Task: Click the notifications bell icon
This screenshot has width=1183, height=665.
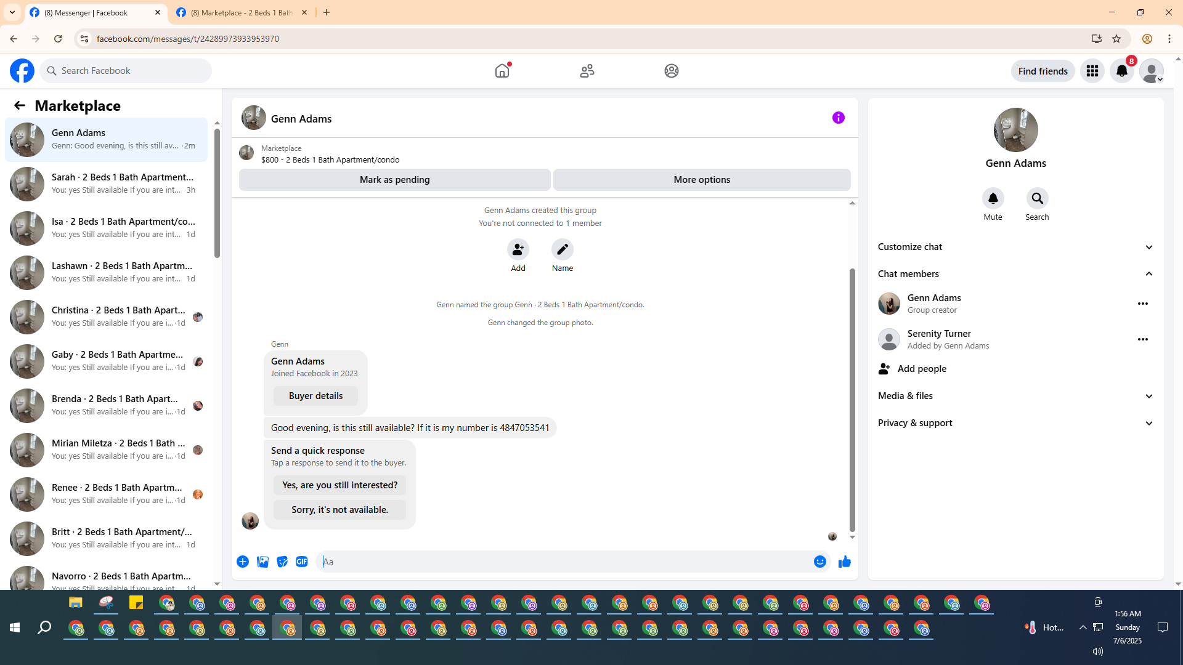Action: click(1121, 71)
